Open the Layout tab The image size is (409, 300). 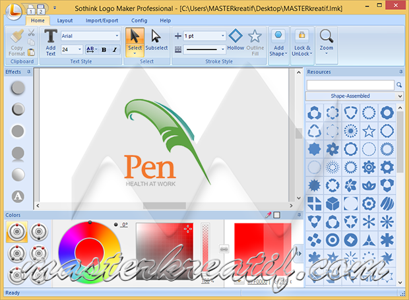click(65, 20)
